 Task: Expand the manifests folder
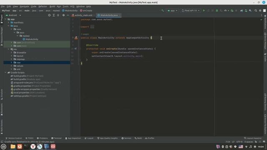coord(8,22)
